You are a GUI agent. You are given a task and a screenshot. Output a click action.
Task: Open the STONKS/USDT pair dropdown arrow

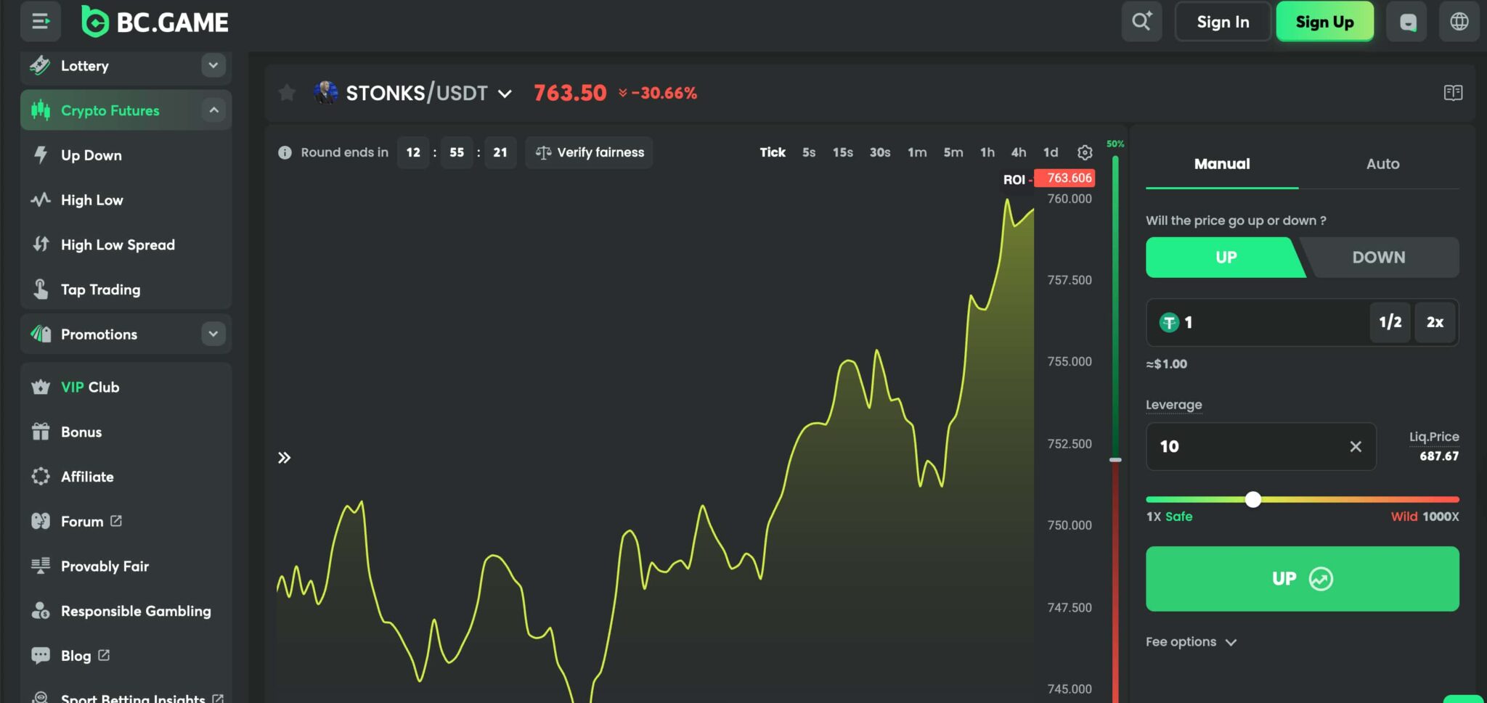505,94
